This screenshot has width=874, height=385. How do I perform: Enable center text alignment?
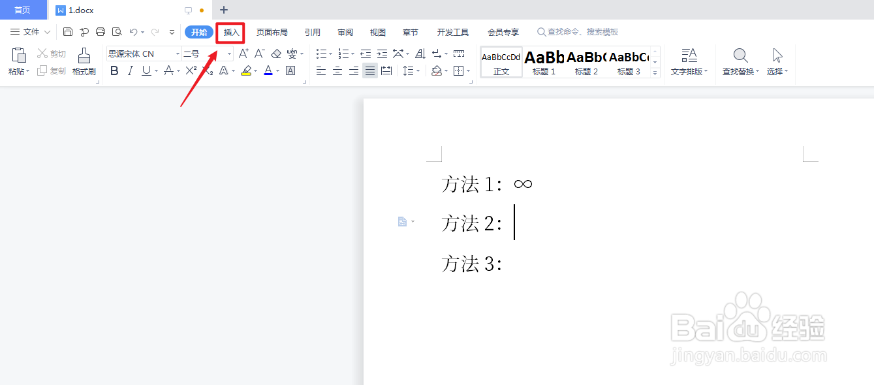337,70
